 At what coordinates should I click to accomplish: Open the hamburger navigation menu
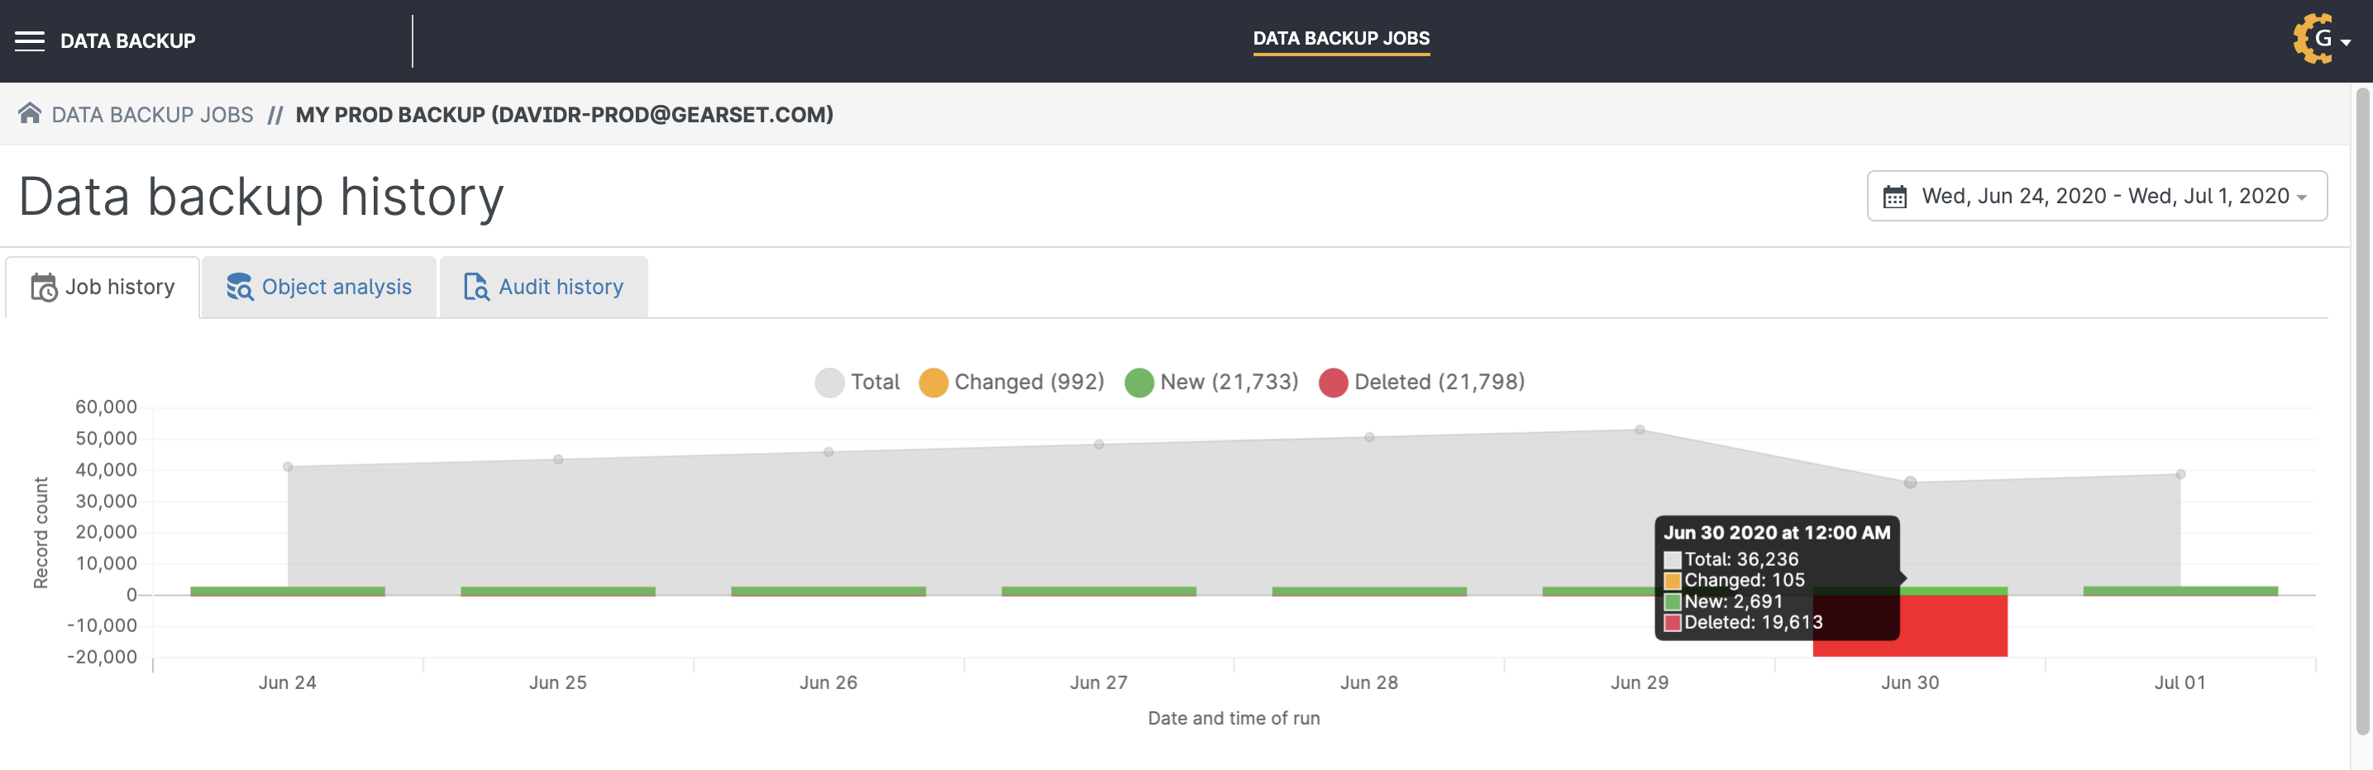[x=30, y=40]
